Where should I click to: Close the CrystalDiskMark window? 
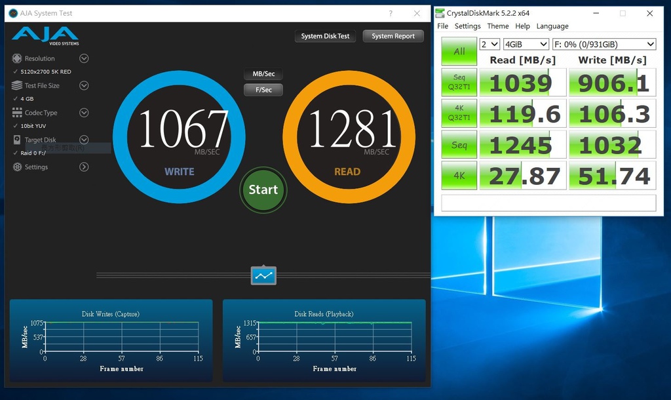point(649,13)
